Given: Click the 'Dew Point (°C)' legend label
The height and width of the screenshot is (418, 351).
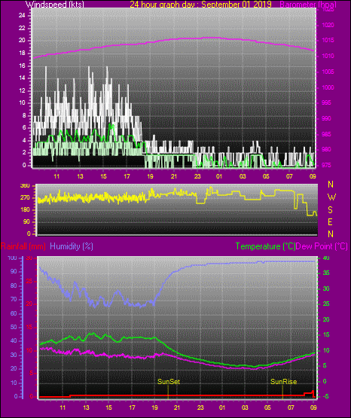Looking at the screenshot, I should (322, 246).
